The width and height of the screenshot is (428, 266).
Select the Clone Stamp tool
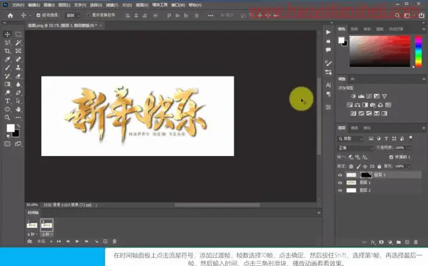[18, 68]
